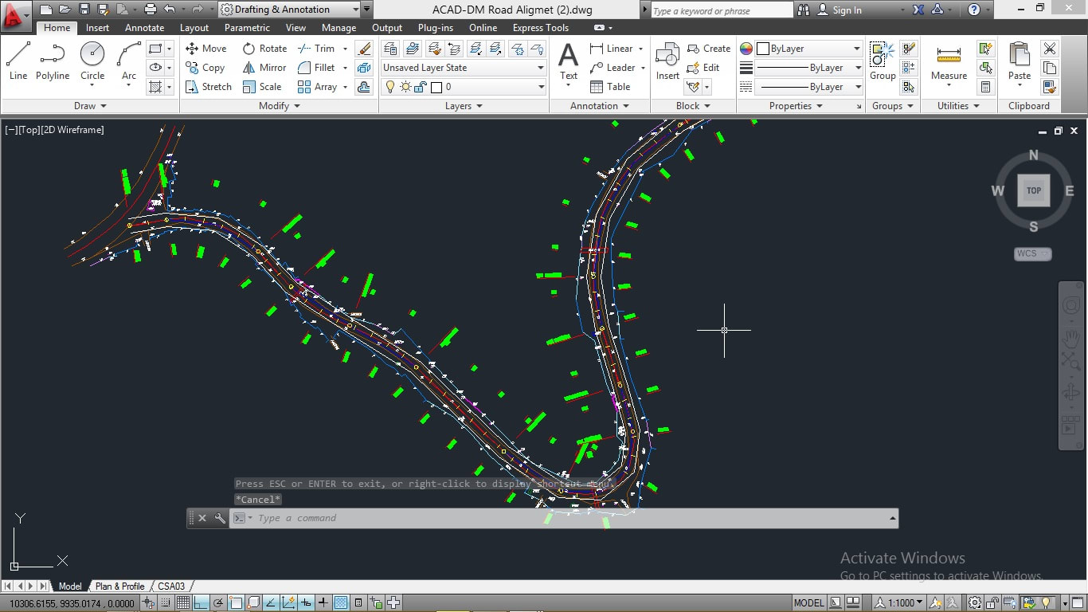
Task: Open the WCS coordinate system dropdown
Action: 1033,254
